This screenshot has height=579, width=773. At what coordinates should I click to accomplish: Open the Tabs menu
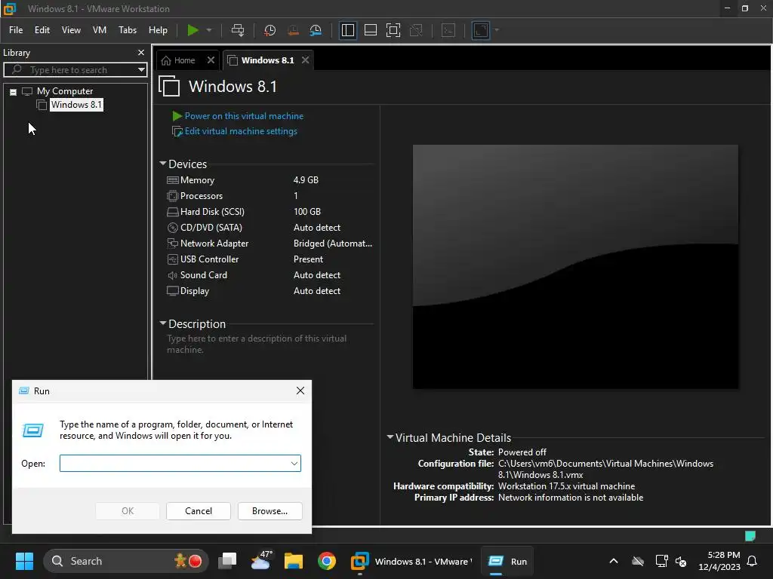tap(127, 30)
